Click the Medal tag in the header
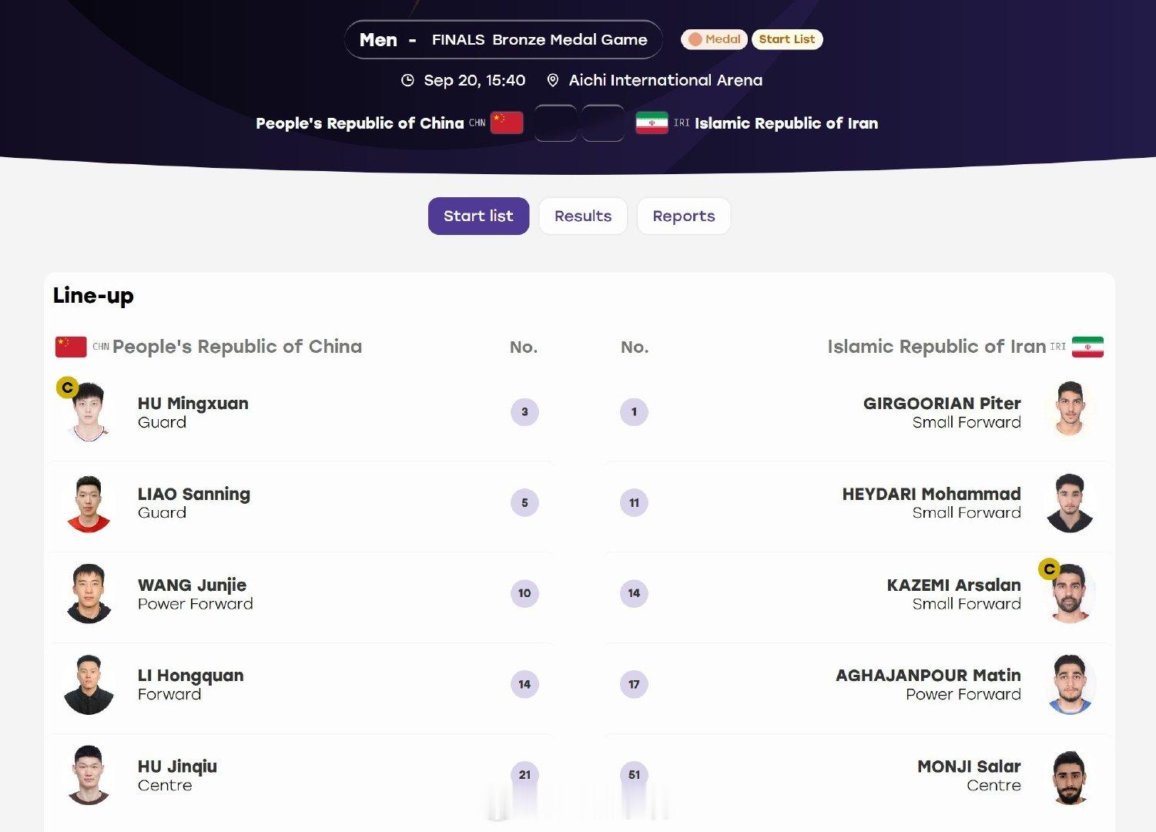1156x832 pixels. point(714,39)
